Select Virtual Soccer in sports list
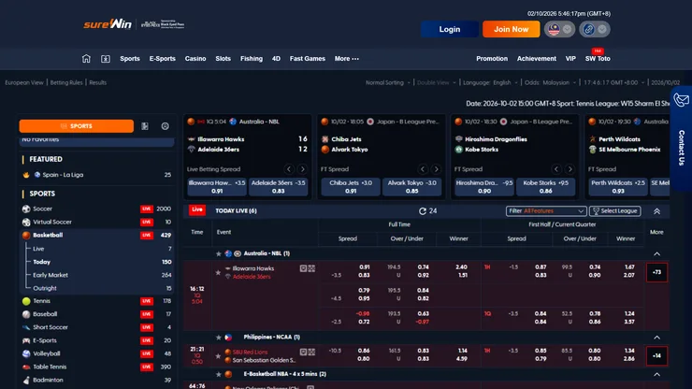This screenshot has height=389, width=692. coord(96,223)
